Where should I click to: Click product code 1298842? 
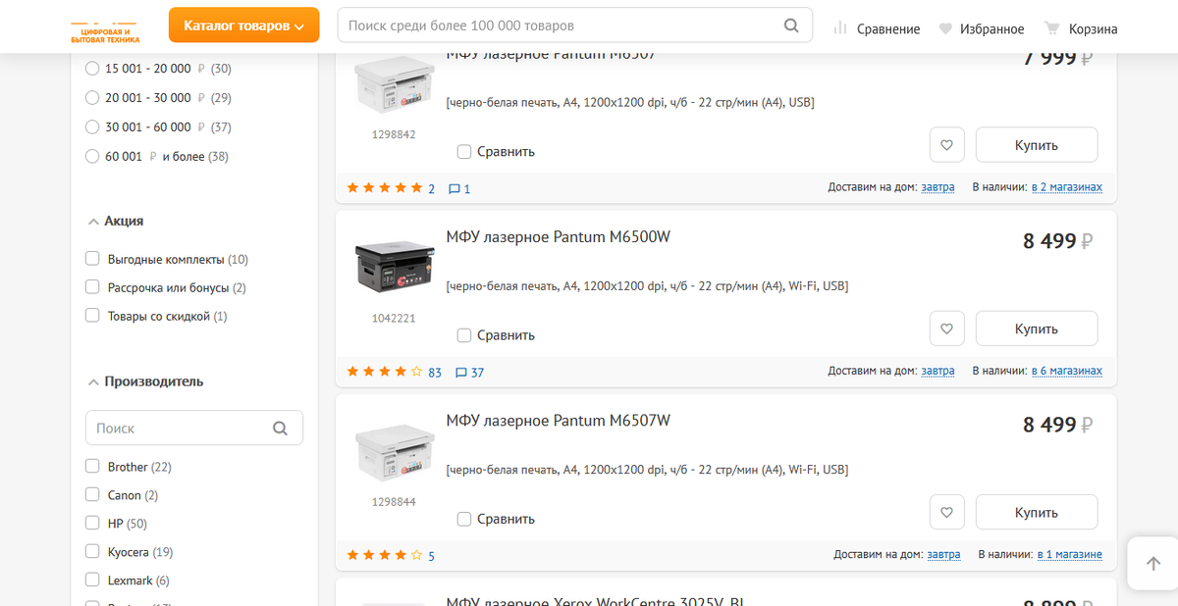pos(394,134)
